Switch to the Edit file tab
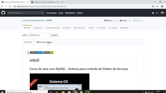Viewport: 166px width, 93px height. pyautogui.click(x=28, y=42)
